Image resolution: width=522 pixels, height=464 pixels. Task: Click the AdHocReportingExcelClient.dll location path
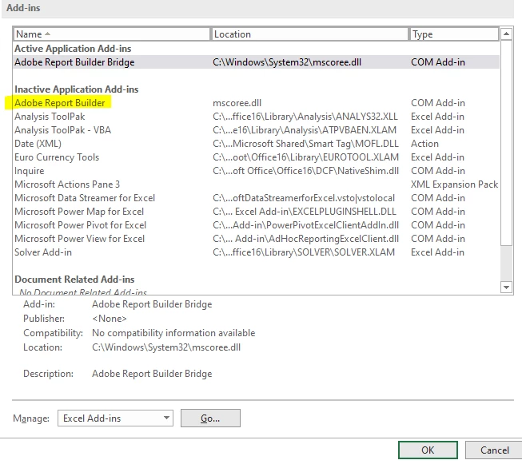(x=305, y=239)
